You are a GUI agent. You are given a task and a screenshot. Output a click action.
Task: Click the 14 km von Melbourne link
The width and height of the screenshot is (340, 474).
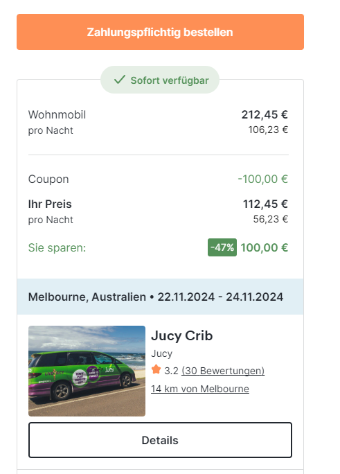click(x=200, y=389)
